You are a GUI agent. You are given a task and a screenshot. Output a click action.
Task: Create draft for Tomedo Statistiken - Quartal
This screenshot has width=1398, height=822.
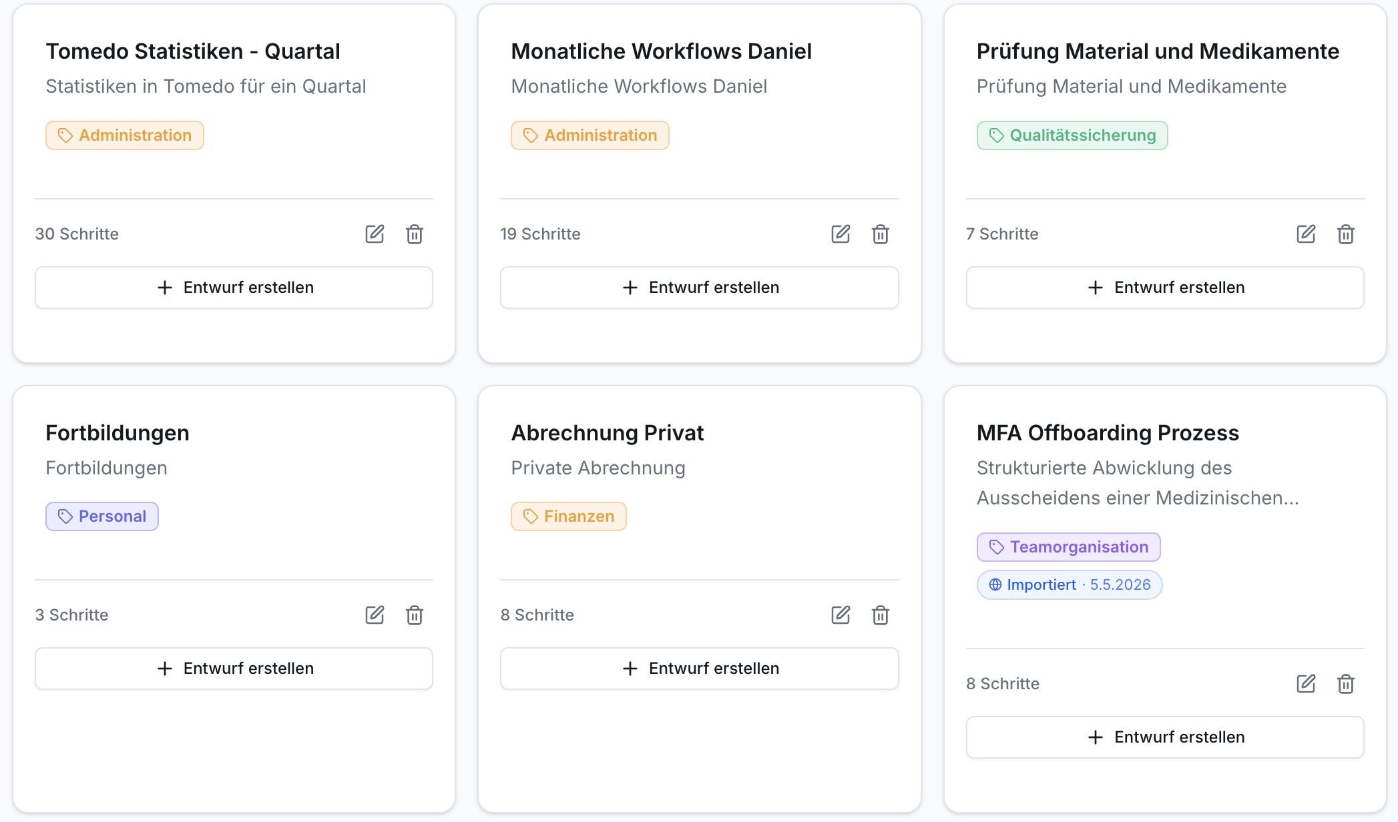pos(234,288)
